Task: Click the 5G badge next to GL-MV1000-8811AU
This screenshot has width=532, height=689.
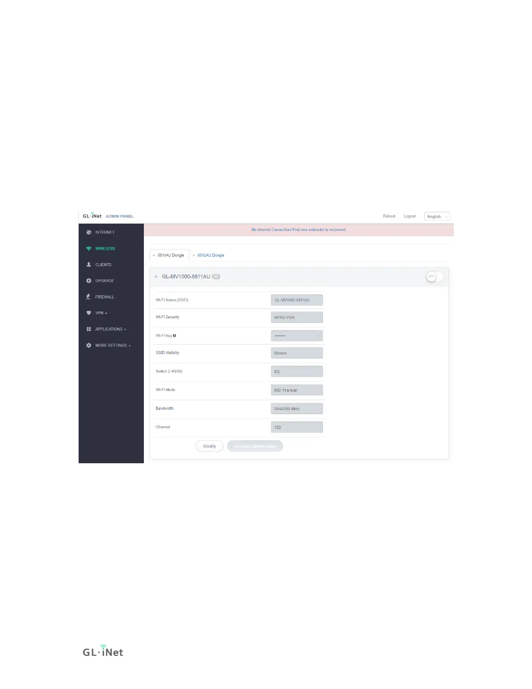Action: tap(216, 277)
